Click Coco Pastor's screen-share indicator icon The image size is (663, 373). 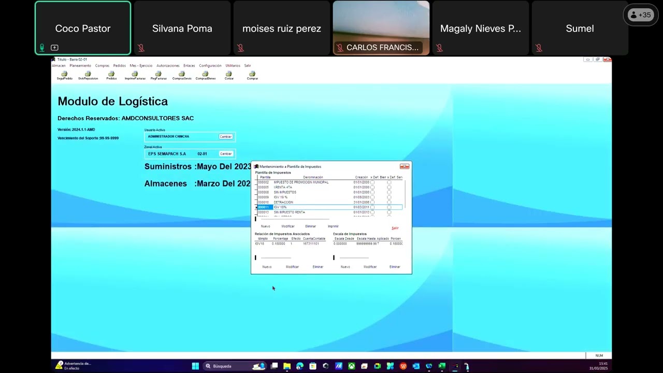[x=54, y=48]
